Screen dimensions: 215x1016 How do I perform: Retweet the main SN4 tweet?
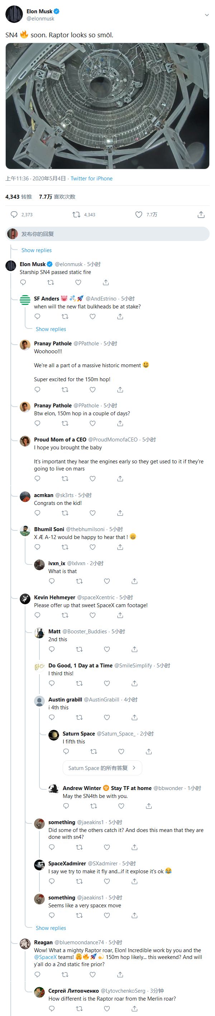coord(76,214)
